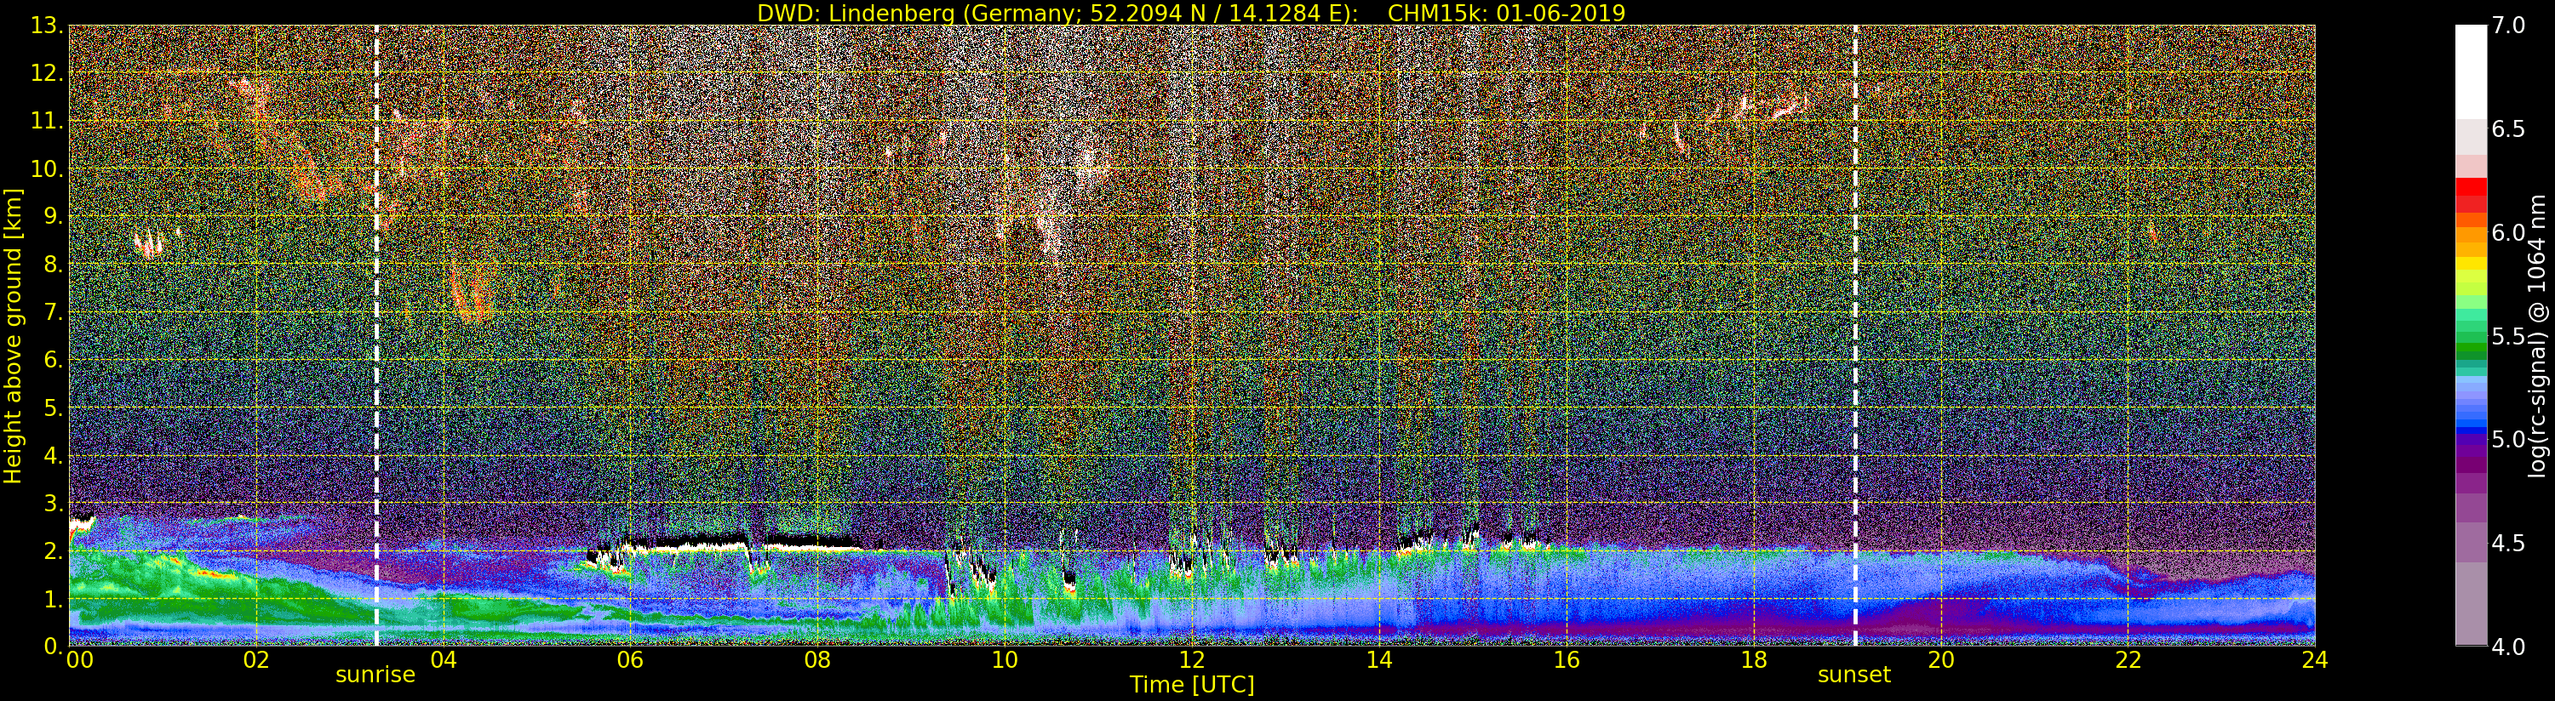Viewport: 2555px width, 701px height.
Task: Choose the '9.' height-axis tick label
Action: [x=53, y=217]
